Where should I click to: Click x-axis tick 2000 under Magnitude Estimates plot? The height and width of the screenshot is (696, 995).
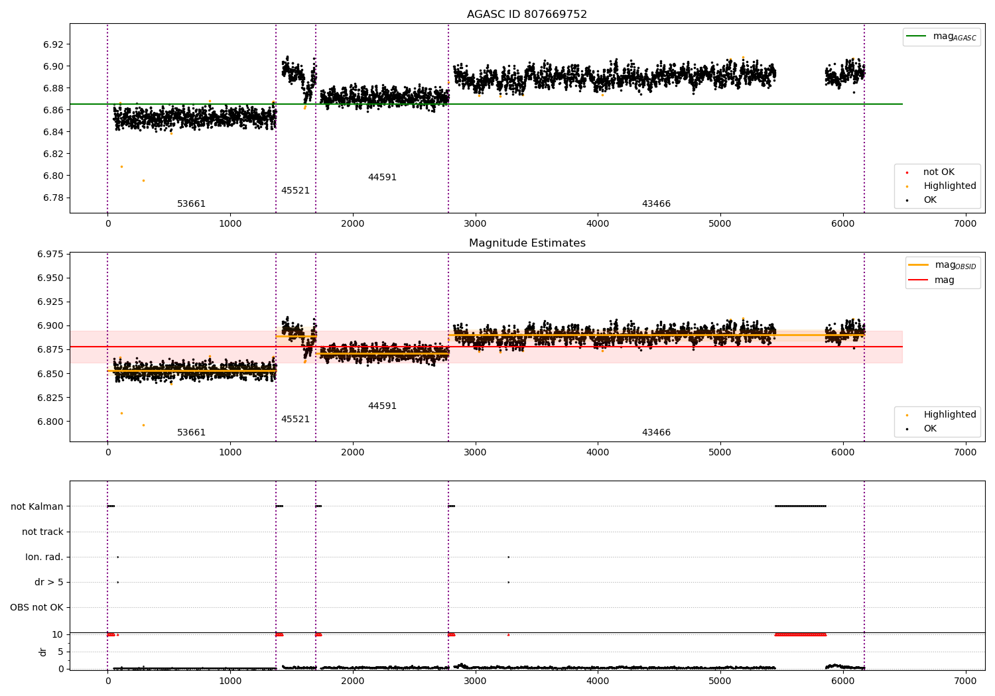click(352, 453)
